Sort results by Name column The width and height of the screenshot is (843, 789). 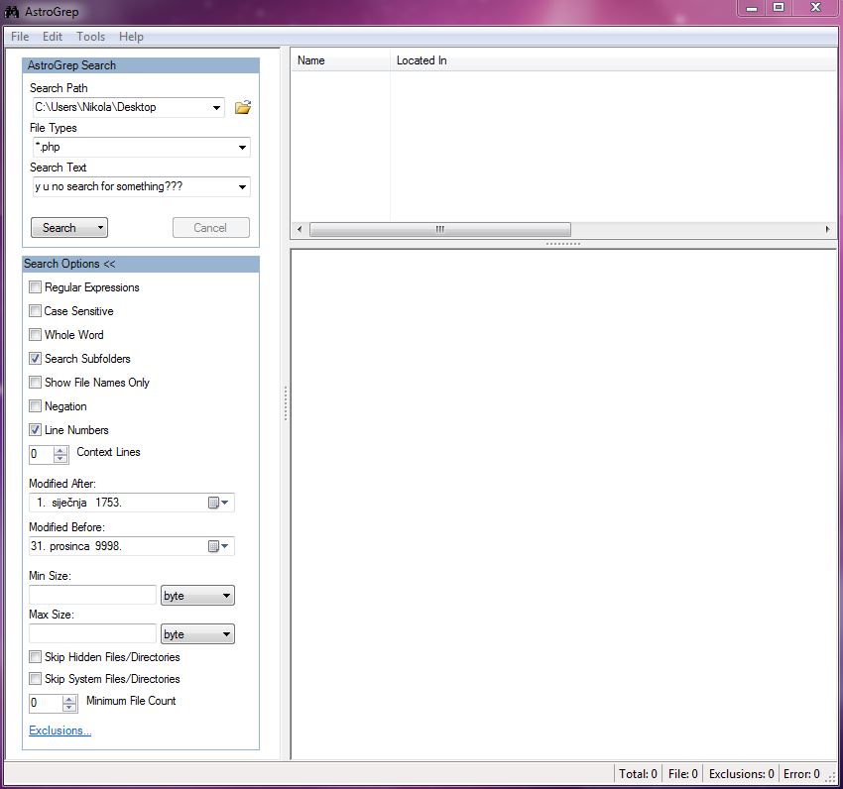[340, 60]
